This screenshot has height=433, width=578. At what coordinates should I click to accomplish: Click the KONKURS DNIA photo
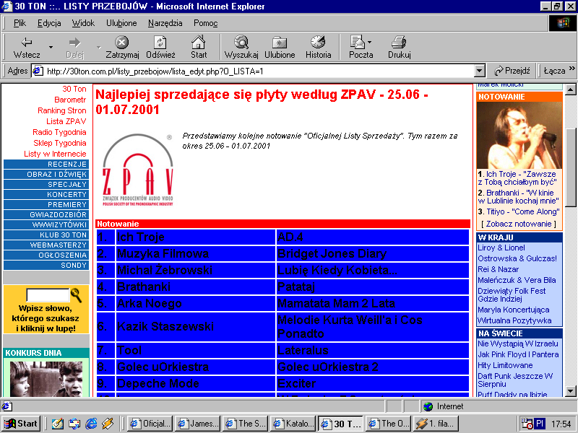[x=46, y=378]
